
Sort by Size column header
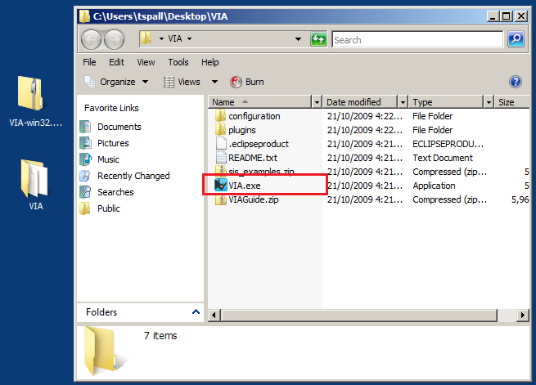tap(511, 102)
